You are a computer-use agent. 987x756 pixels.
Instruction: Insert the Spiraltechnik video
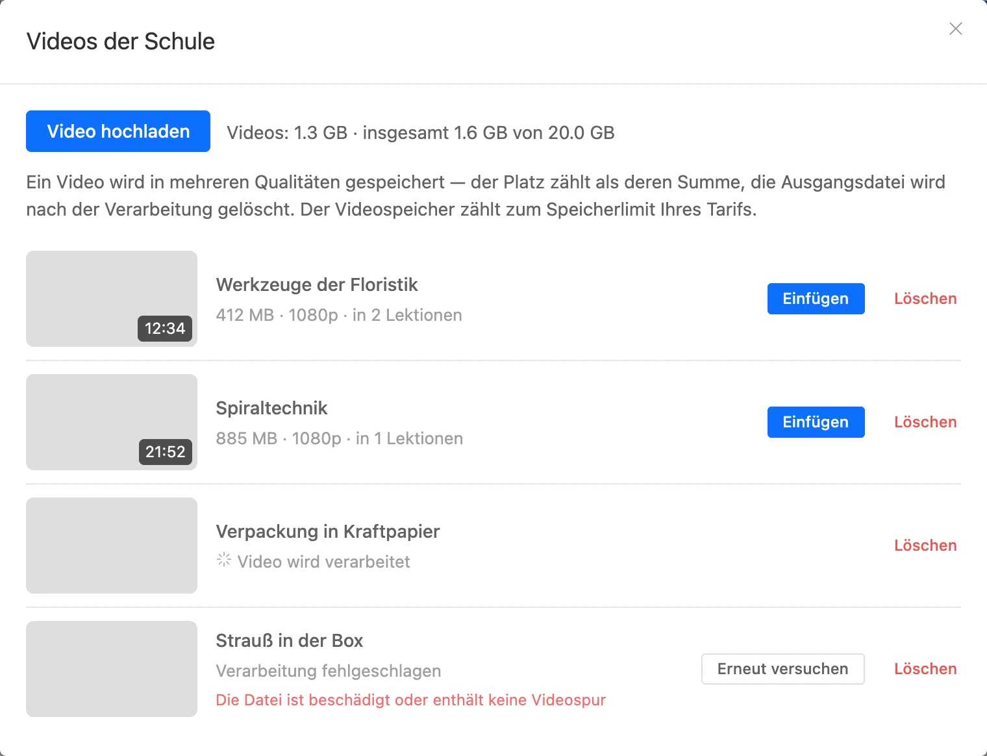(x=816, y=422)
